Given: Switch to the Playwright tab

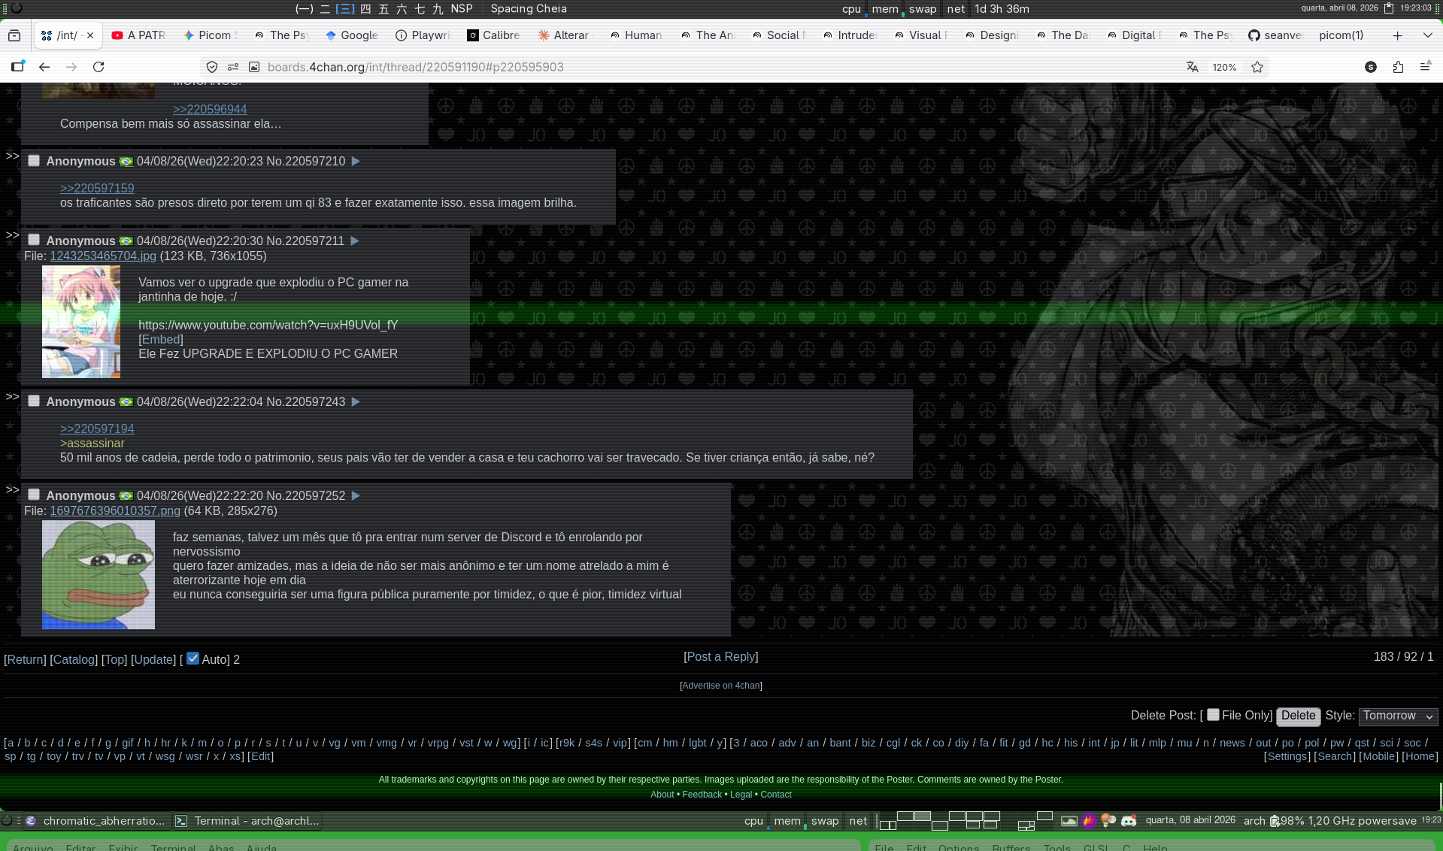Looking at the screenshot, I should click(423, 35).
